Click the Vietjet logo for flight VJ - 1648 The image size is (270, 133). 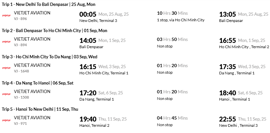tap(6, 68)
